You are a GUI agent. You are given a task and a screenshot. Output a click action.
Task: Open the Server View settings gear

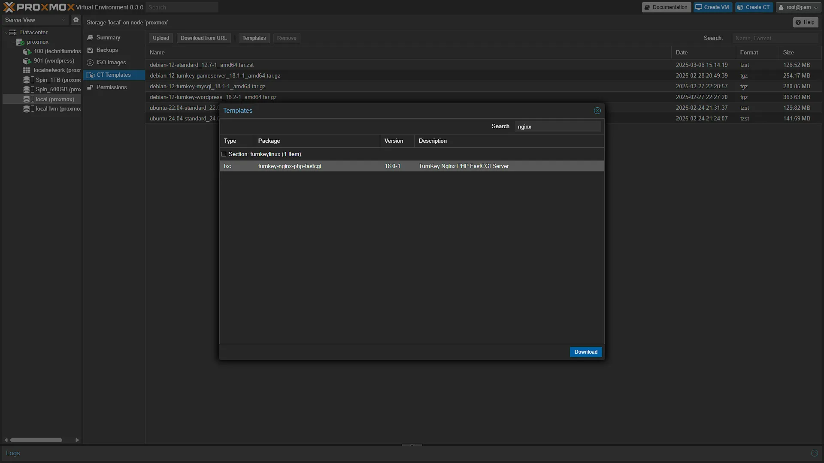pos(76,20)
